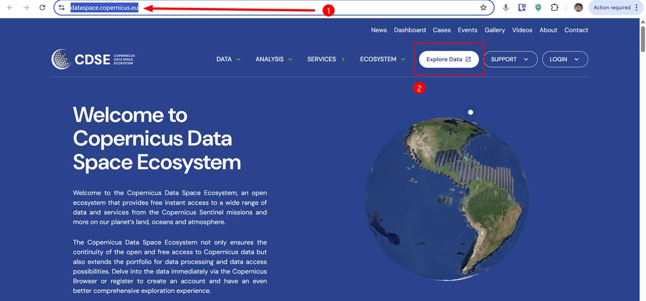The width and height of the screenshot is (646, 301).
Task: Reload the page with the browser refresh icon
Action: click(x=43, y=8)
